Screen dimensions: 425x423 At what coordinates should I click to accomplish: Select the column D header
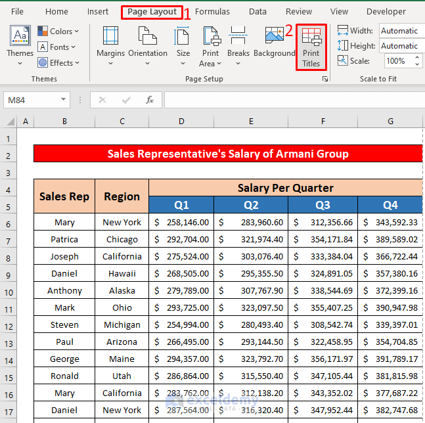[181, 122]
